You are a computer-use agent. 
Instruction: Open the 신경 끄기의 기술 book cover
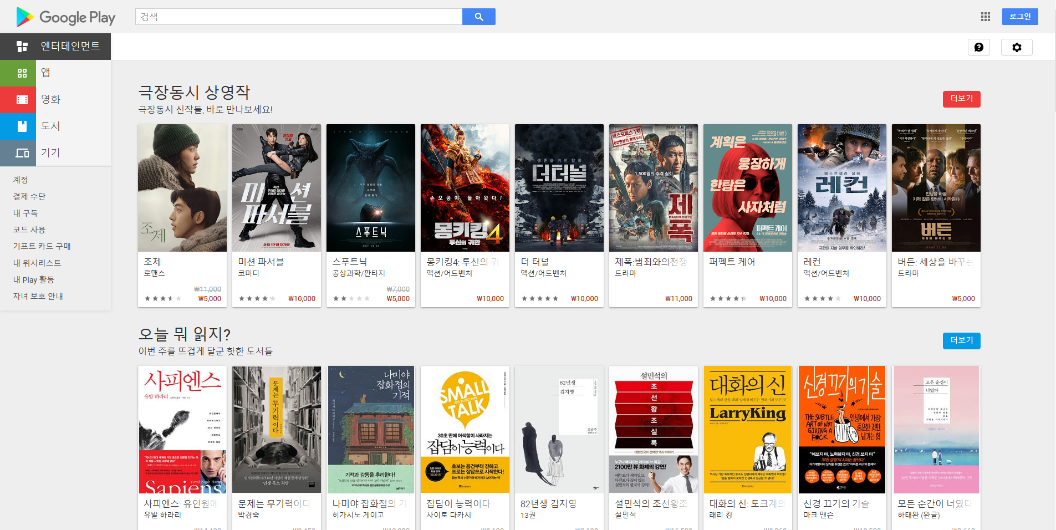842,430
